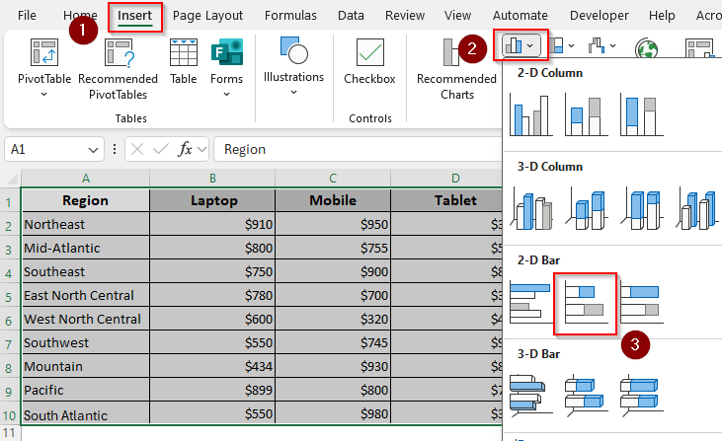The height and width of the screenshot is (441, 722).
Task: Click the Maps globe icon
Action: click(646, 47)
